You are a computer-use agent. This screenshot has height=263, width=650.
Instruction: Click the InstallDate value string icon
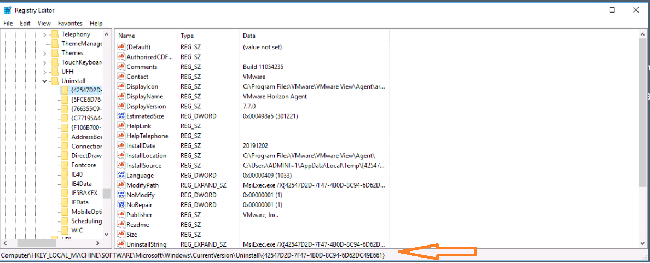point(121,145)
